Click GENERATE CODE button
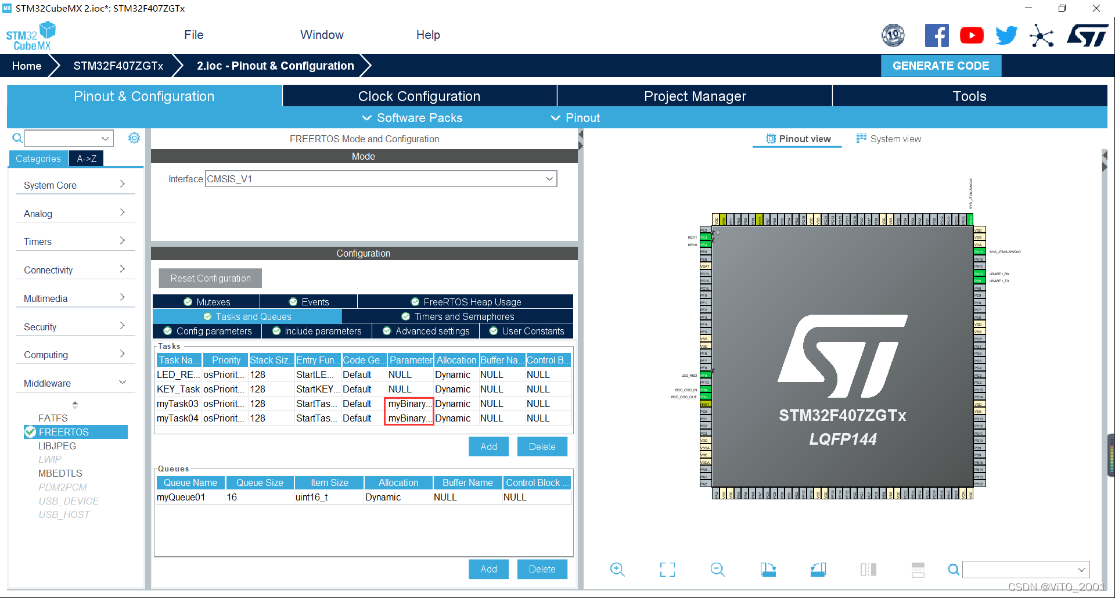Viewport: 1115px width, 598px height. (941, 66)
